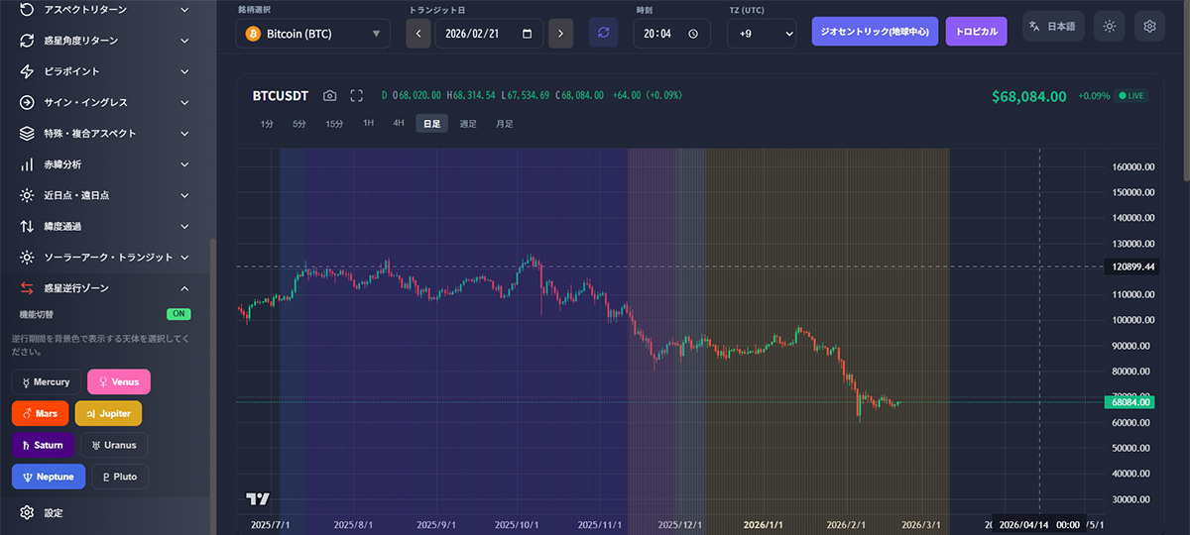Image resolution: width=1190 pixels, height=535 pixels.
Task: Open the top-right settings gear
Action: (x=1149, y=27)
